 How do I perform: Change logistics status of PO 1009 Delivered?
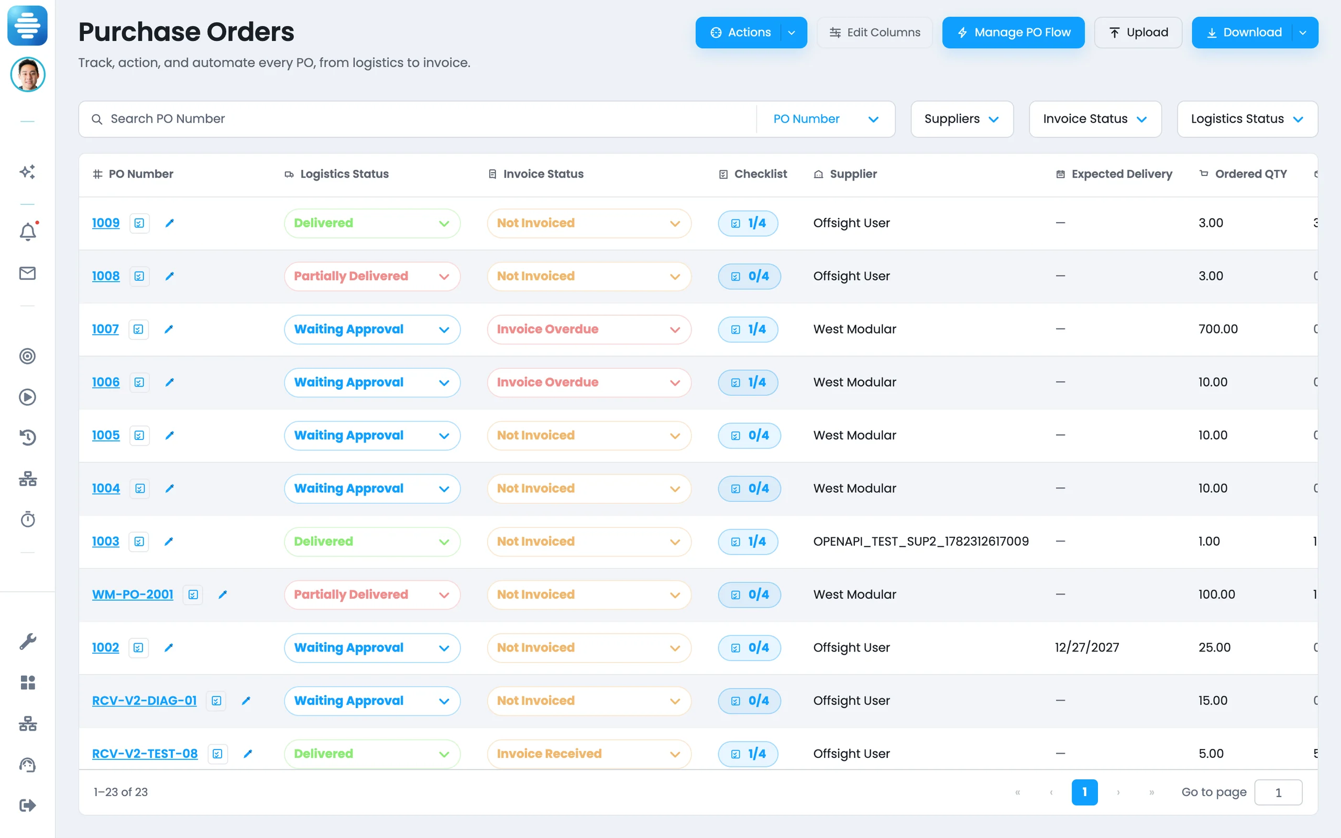[x=372, y=223]
